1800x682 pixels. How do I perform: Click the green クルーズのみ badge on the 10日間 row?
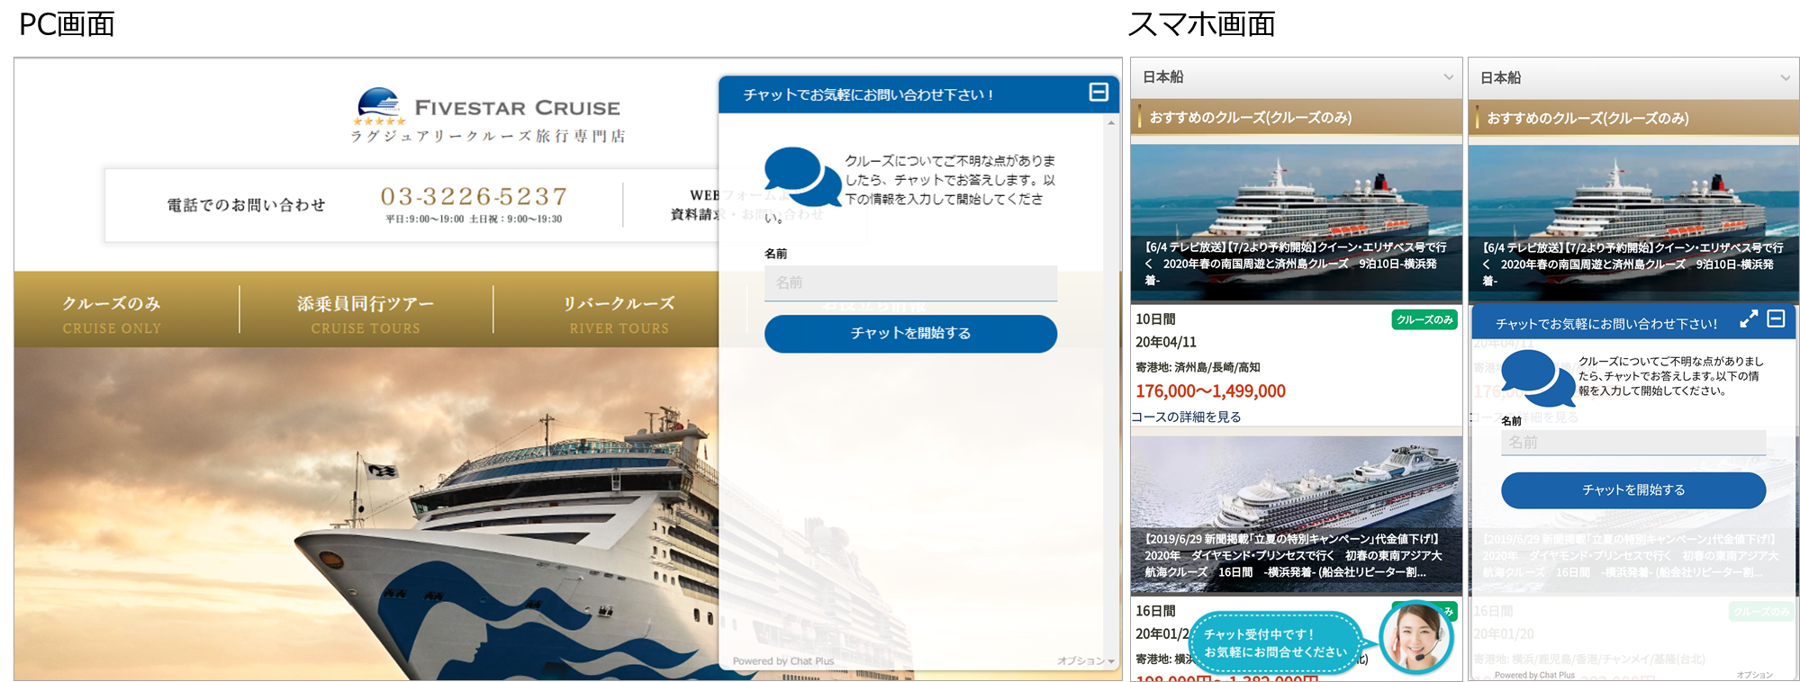click(1425, 319)
